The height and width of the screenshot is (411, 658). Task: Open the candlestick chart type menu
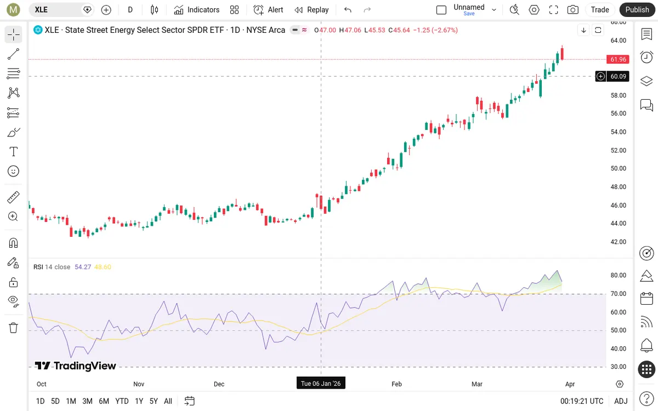pyautogui.click(x=155, y=10)
